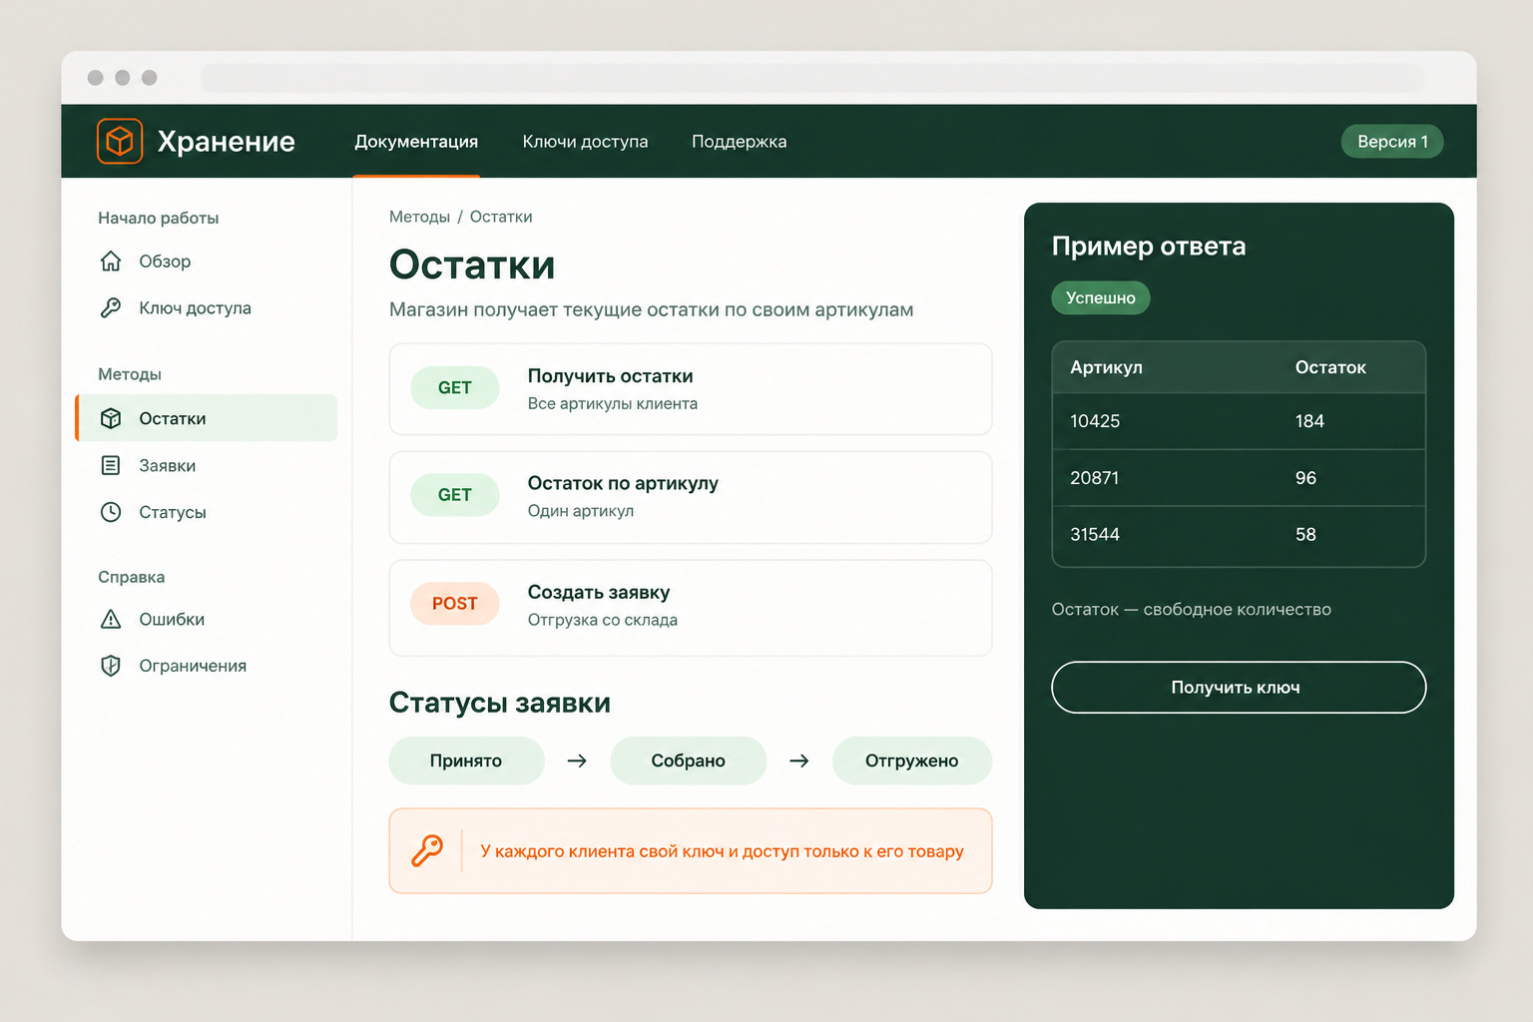
Task: Click the Артикул column header
Action: pos(1106,367)
